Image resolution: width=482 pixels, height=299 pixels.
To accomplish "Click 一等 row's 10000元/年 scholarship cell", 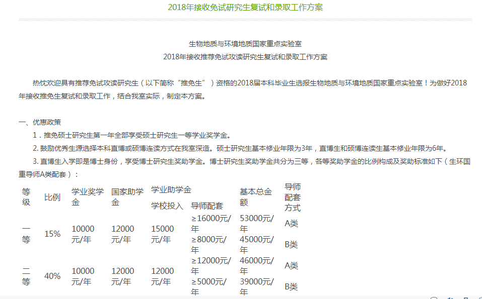I will (83, 234).
